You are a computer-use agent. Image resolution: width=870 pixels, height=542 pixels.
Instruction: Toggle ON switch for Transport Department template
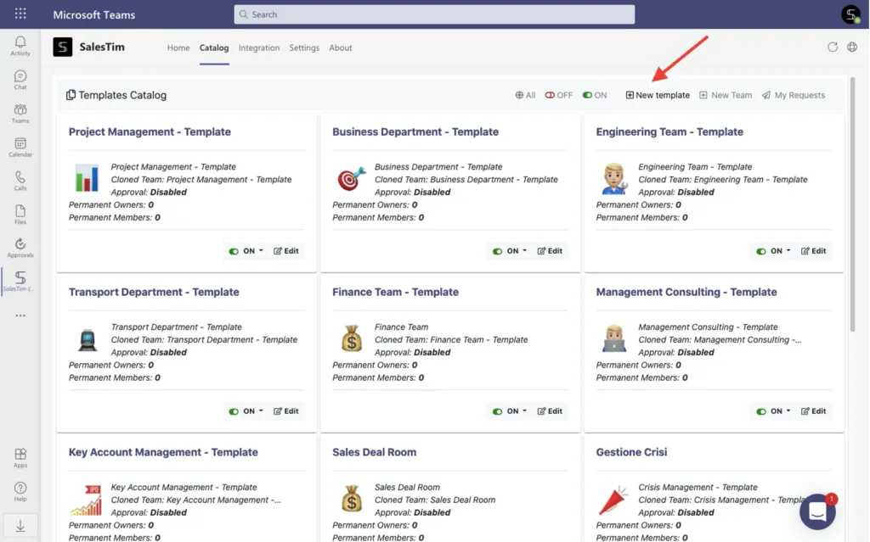click(234, 411)
